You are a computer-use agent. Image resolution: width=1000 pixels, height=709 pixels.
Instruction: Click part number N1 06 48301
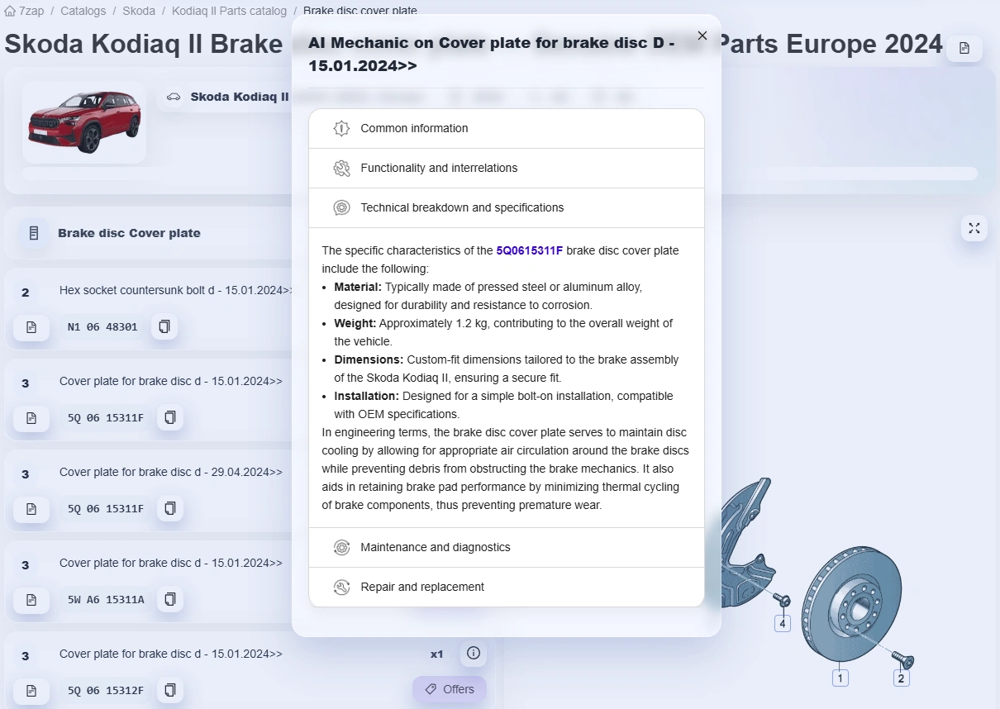[102, 327]
